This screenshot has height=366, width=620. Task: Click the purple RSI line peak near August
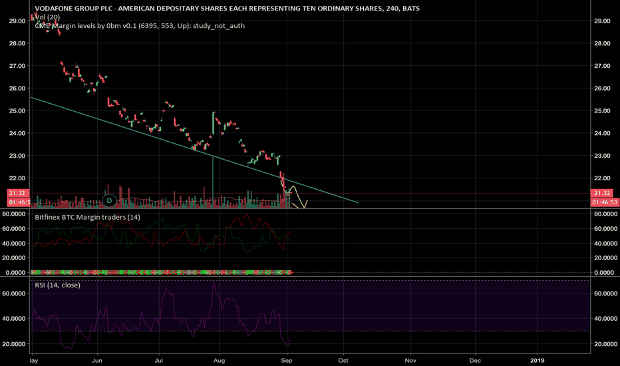214,284
